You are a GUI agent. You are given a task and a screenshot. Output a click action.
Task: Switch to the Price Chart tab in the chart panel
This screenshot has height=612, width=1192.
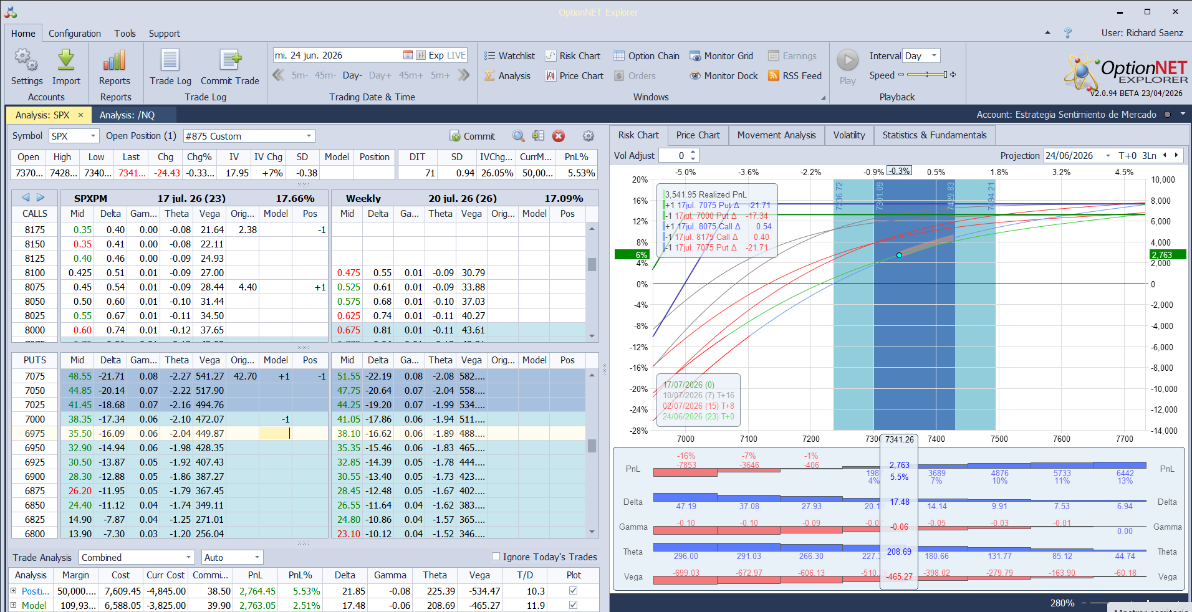tap(698, 135)
